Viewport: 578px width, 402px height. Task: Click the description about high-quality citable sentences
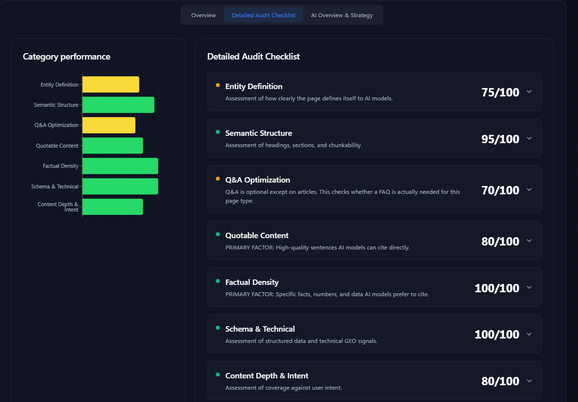click(317, 247)
